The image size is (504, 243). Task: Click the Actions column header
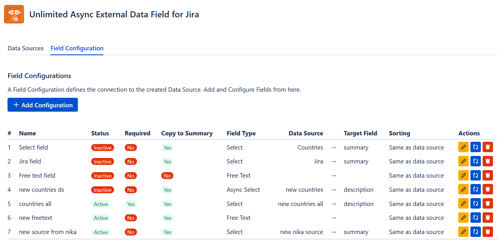469,133
